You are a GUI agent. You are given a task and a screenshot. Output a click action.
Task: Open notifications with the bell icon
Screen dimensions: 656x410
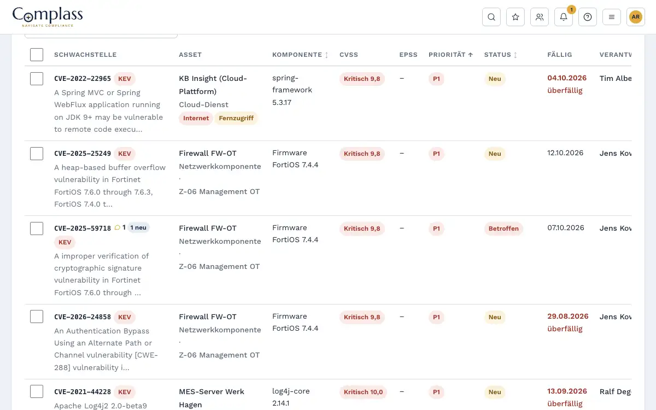coord(564,17)
